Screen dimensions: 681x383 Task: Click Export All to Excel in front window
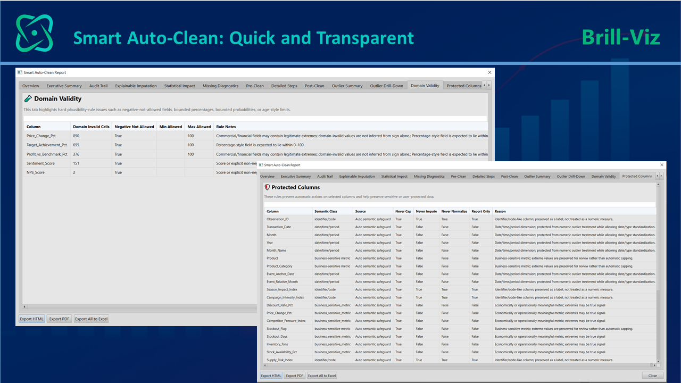pos(322,376)
